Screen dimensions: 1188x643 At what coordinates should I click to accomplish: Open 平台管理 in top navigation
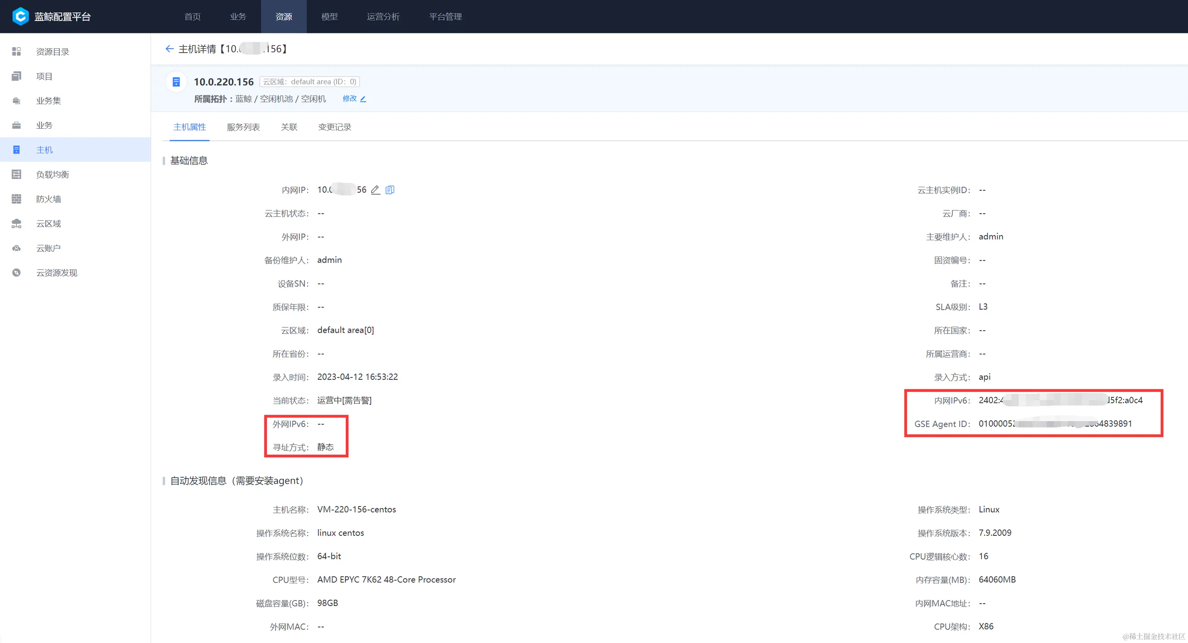[x=445, y=16]
